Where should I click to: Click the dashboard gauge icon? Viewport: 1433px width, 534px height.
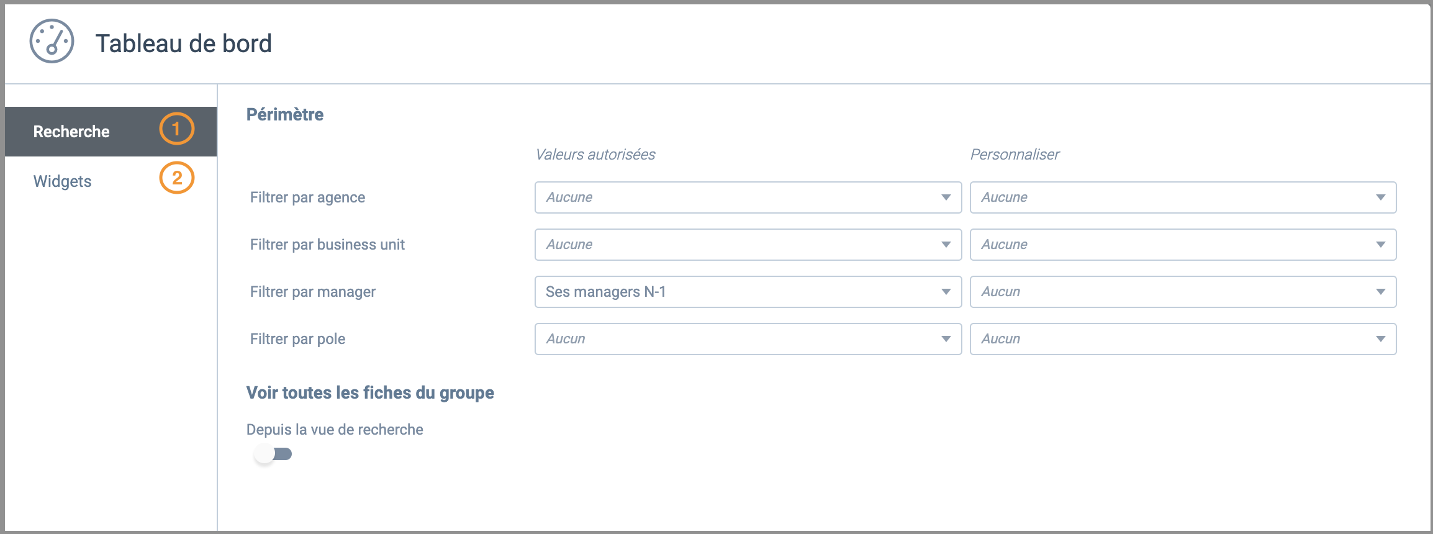coord(52,41)
